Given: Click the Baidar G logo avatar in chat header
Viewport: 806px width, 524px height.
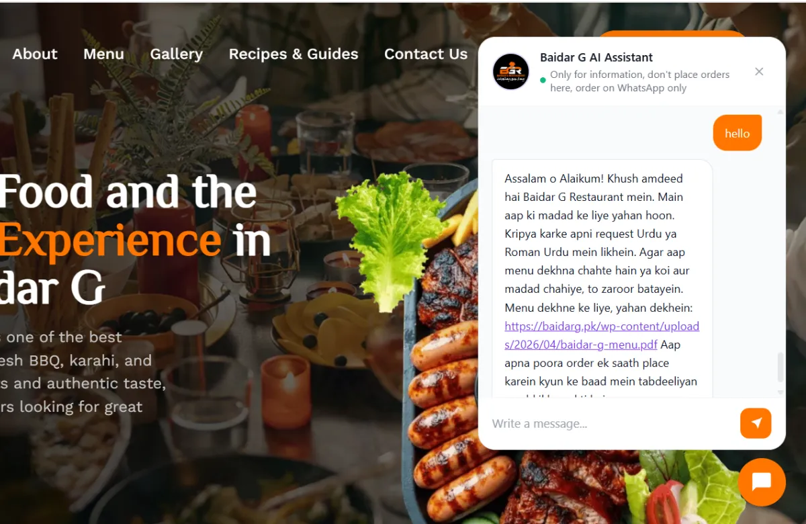Looking at the screenshot, I should [510, 71].
